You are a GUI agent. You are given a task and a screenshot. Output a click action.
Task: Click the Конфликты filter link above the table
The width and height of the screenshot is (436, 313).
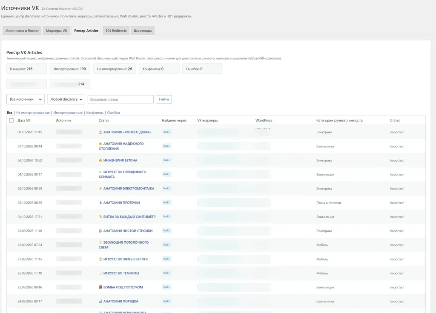click(95, 113)
